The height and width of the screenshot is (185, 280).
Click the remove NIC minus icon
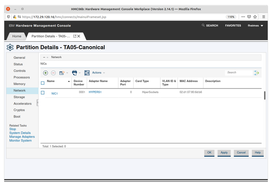[x=53, y=73]
